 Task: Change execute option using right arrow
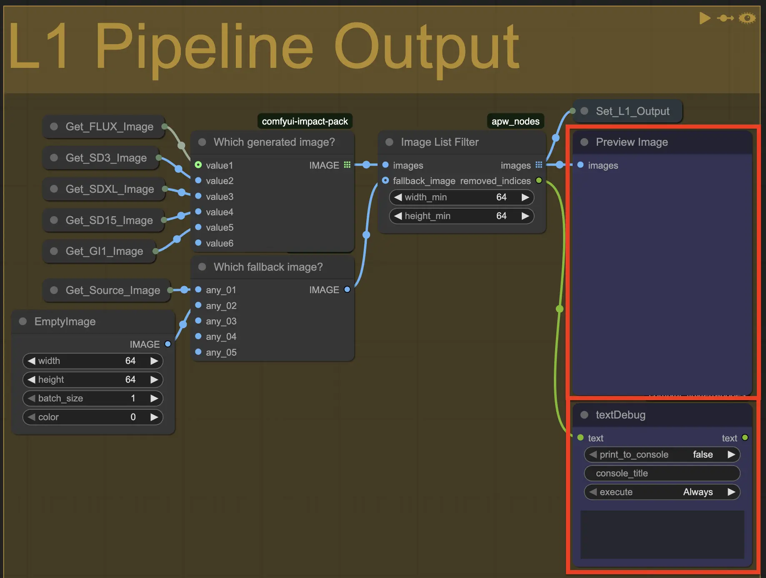731,492
